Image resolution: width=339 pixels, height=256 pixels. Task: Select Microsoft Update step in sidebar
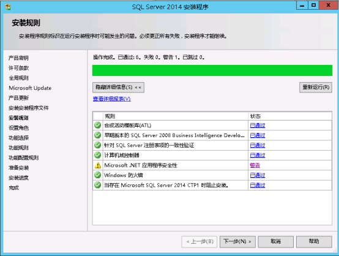pos(30,88)
